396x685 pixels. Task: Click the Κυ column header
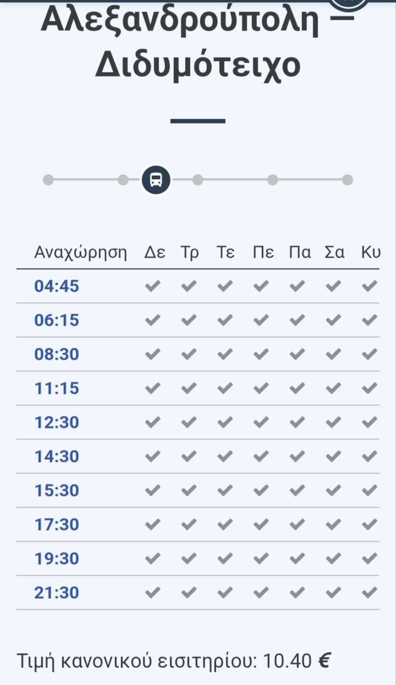tap(371, 253)
